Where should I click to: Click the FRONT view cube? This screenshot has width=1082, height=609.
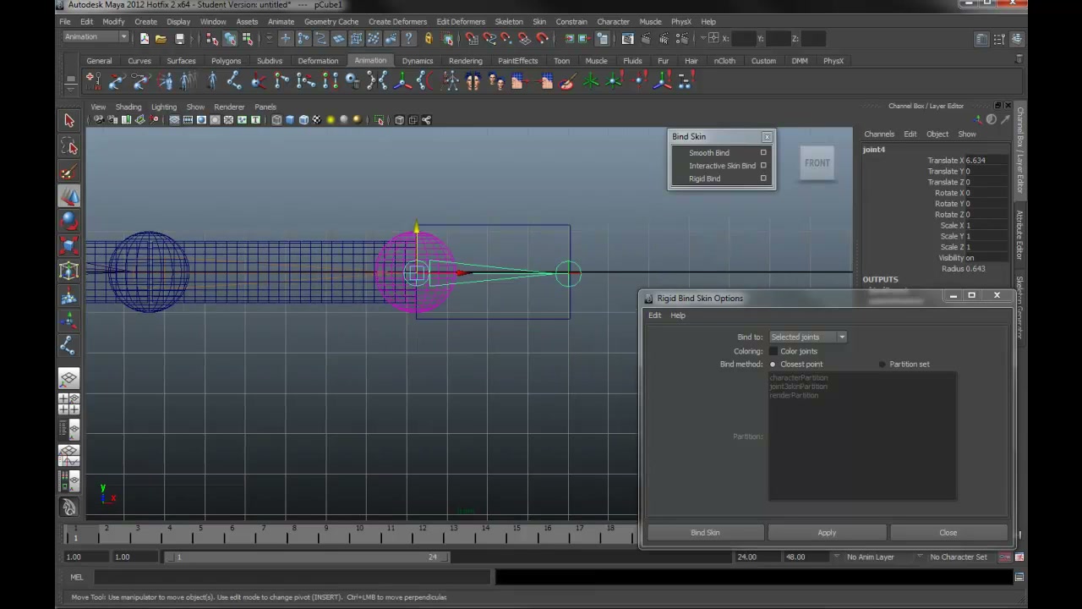click(x=817, y=163)
